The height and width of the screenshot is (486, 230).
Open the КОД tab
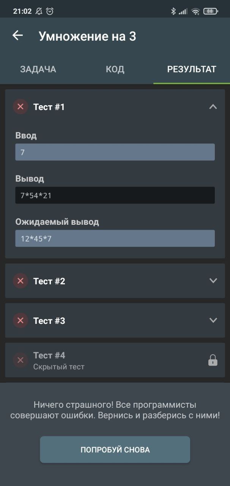coord(115,69)
